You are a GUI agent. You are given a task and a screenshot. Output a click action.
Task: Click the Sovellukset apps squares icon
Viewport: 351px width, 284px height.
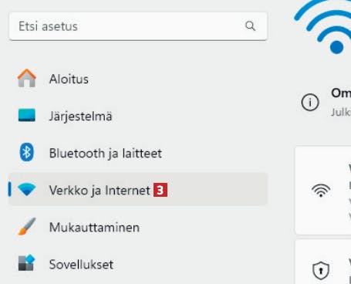27,263
